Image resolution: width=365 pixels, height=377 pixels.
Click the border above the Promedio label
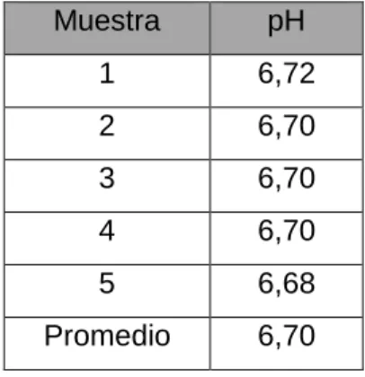(107, 317)
